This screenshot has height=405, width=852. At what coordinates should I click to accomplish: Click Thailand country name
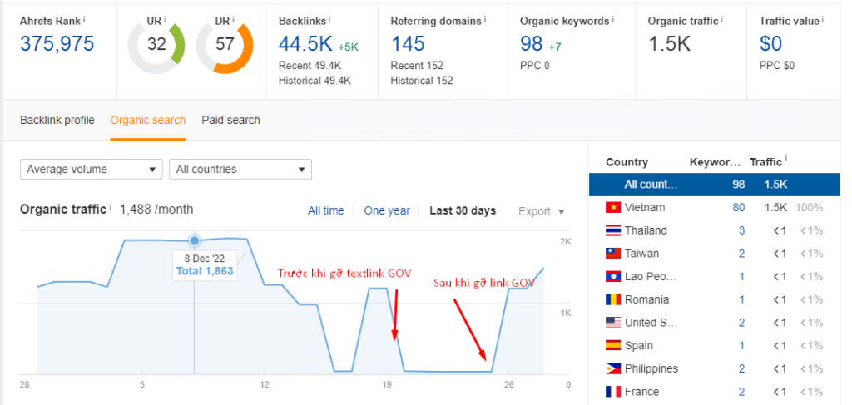click(646, 230)
